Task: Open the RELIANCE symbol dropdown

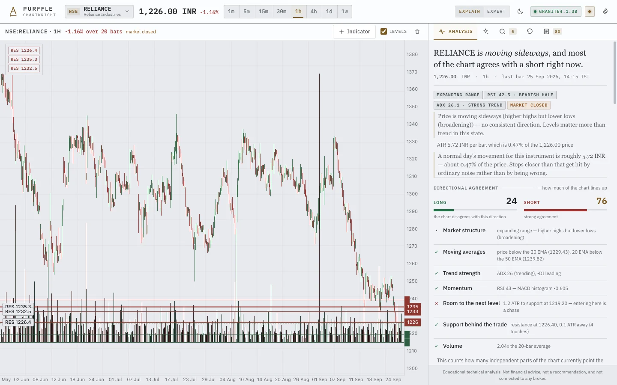Action: [x=99, y=12]
